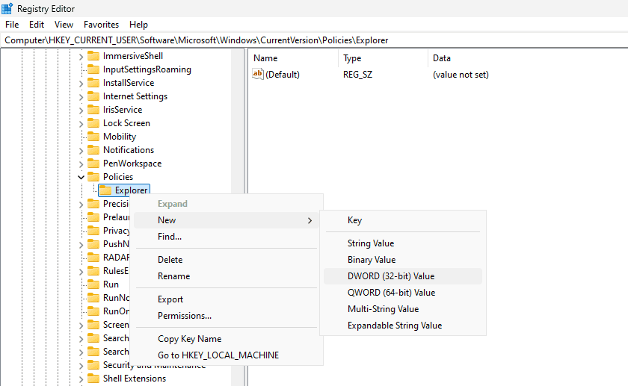Open the Help menu
This screenshot has width=628, height=386.
(138, 25)
